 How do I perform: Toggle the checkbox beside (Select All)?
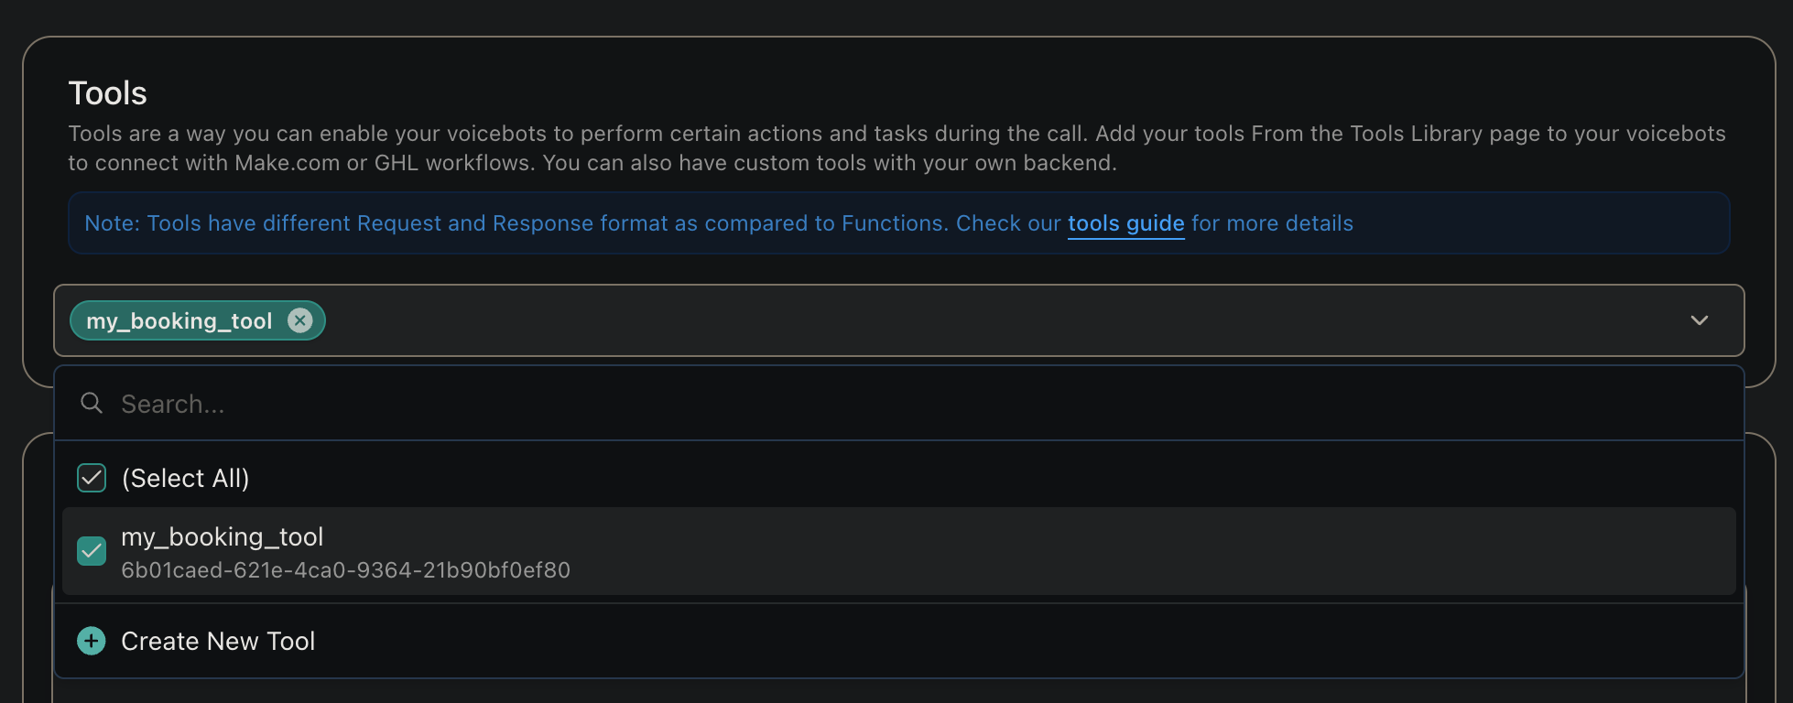91,477
